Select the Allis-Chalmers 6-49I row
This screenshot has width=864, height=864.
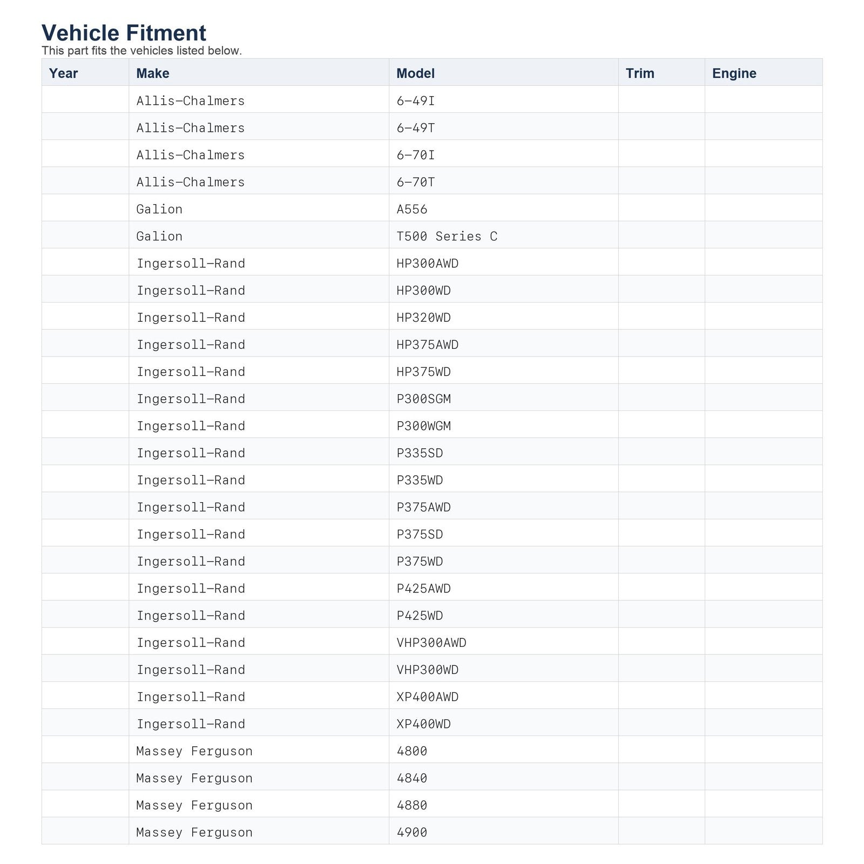click(x=432, y=99)
